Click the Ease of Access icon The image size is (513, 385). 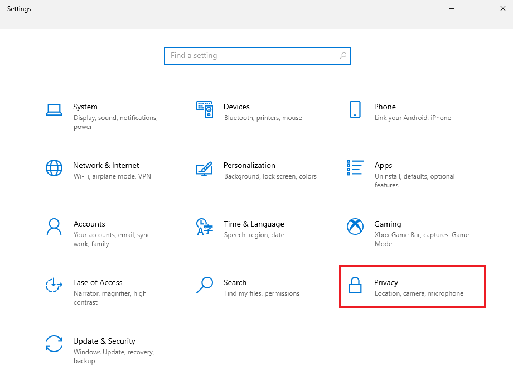tap(54, 285)
